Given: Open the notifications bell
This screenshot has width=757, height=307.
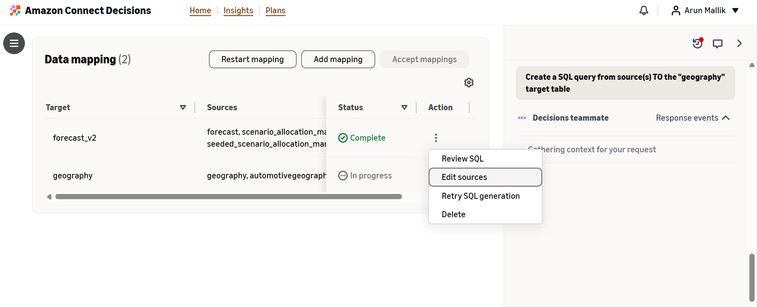Looking at the screenshot, I should pyautogui.click(x=643, y=10).
